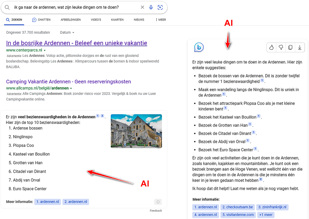
Task: Start voice search with microphone icon
Action: (x=151, y=7)
